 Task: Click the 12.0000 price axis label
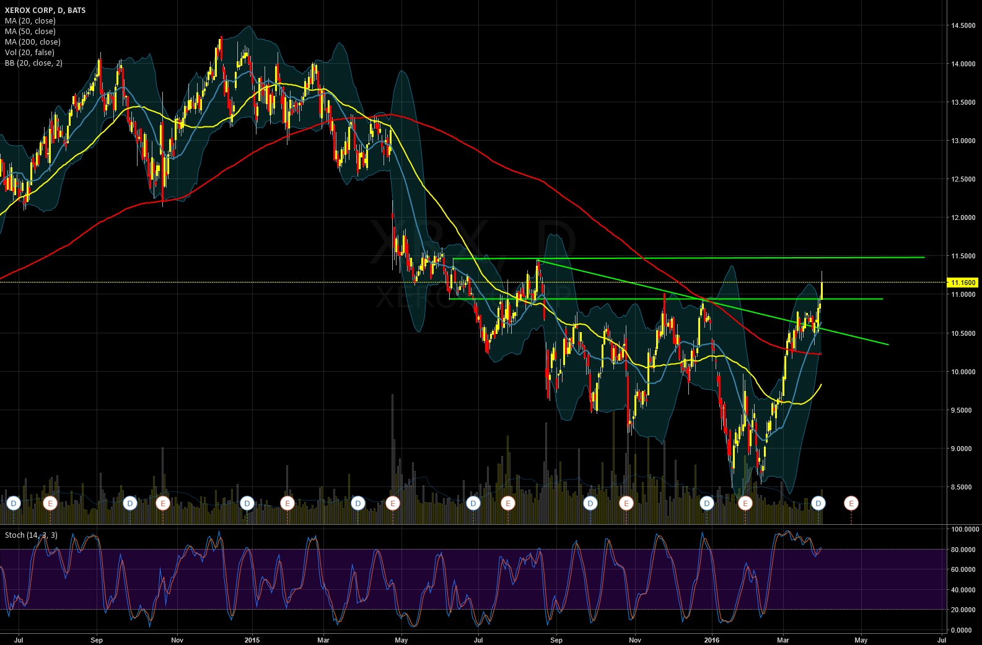click(963, 217)
